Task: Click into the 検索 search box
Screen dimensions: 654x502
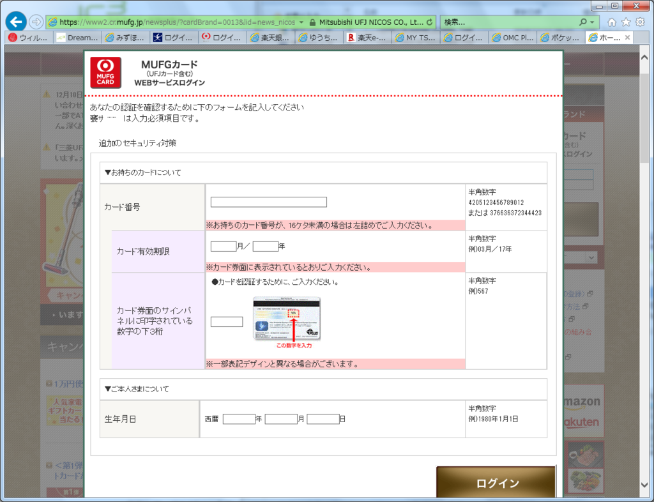Action: point(509,22)
